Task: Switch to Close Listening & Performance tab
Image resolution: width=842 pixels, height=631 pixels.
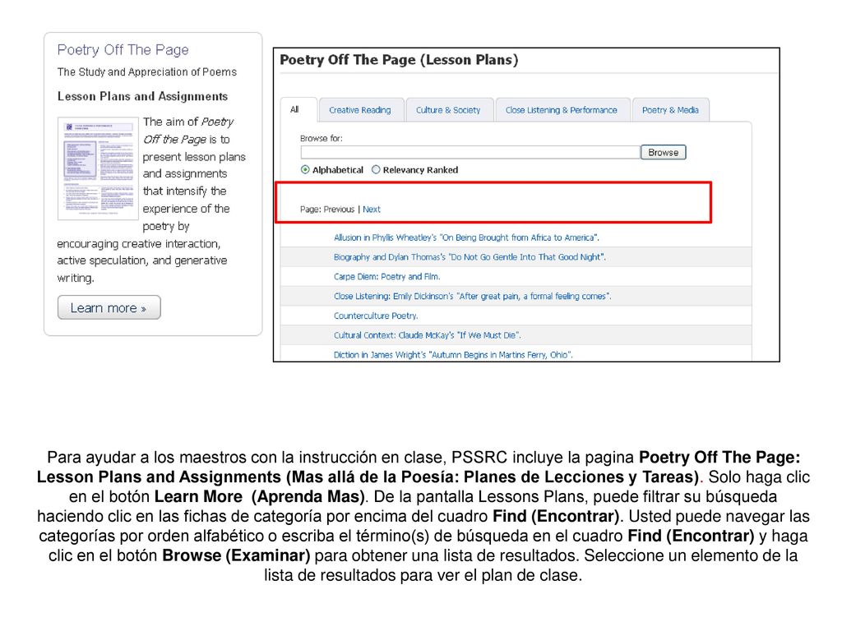Action: (561, 110)
